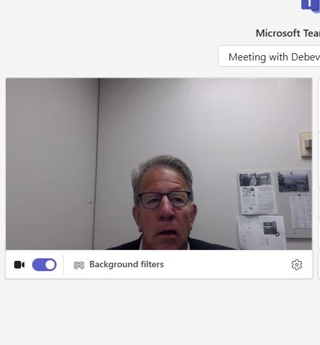
Task: Turn off the camera toggle switch
Action: point(44,265)
